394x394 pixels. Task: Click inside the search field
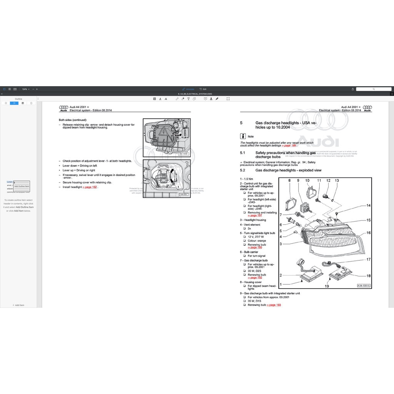(x=373, y=89)
